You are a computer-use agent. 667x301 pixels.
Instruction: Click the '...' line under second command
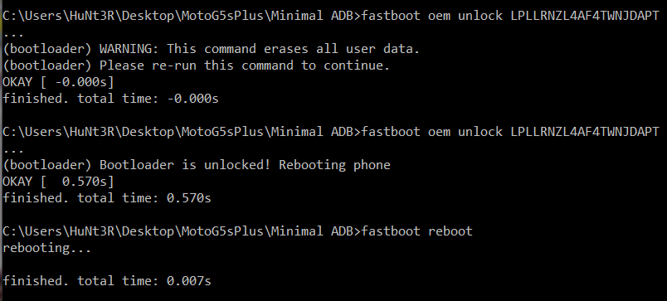pos(13,150)
